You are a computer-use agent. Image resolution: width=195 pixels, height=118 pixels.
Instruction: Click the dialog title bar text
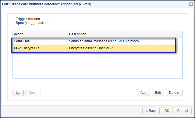pos(46,4)
